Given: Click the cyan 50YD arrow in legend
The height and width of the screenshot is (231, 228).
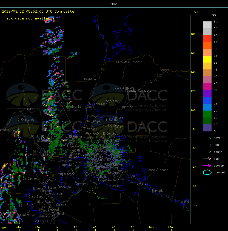Looking at the screenshot, I should coord(207,138).
